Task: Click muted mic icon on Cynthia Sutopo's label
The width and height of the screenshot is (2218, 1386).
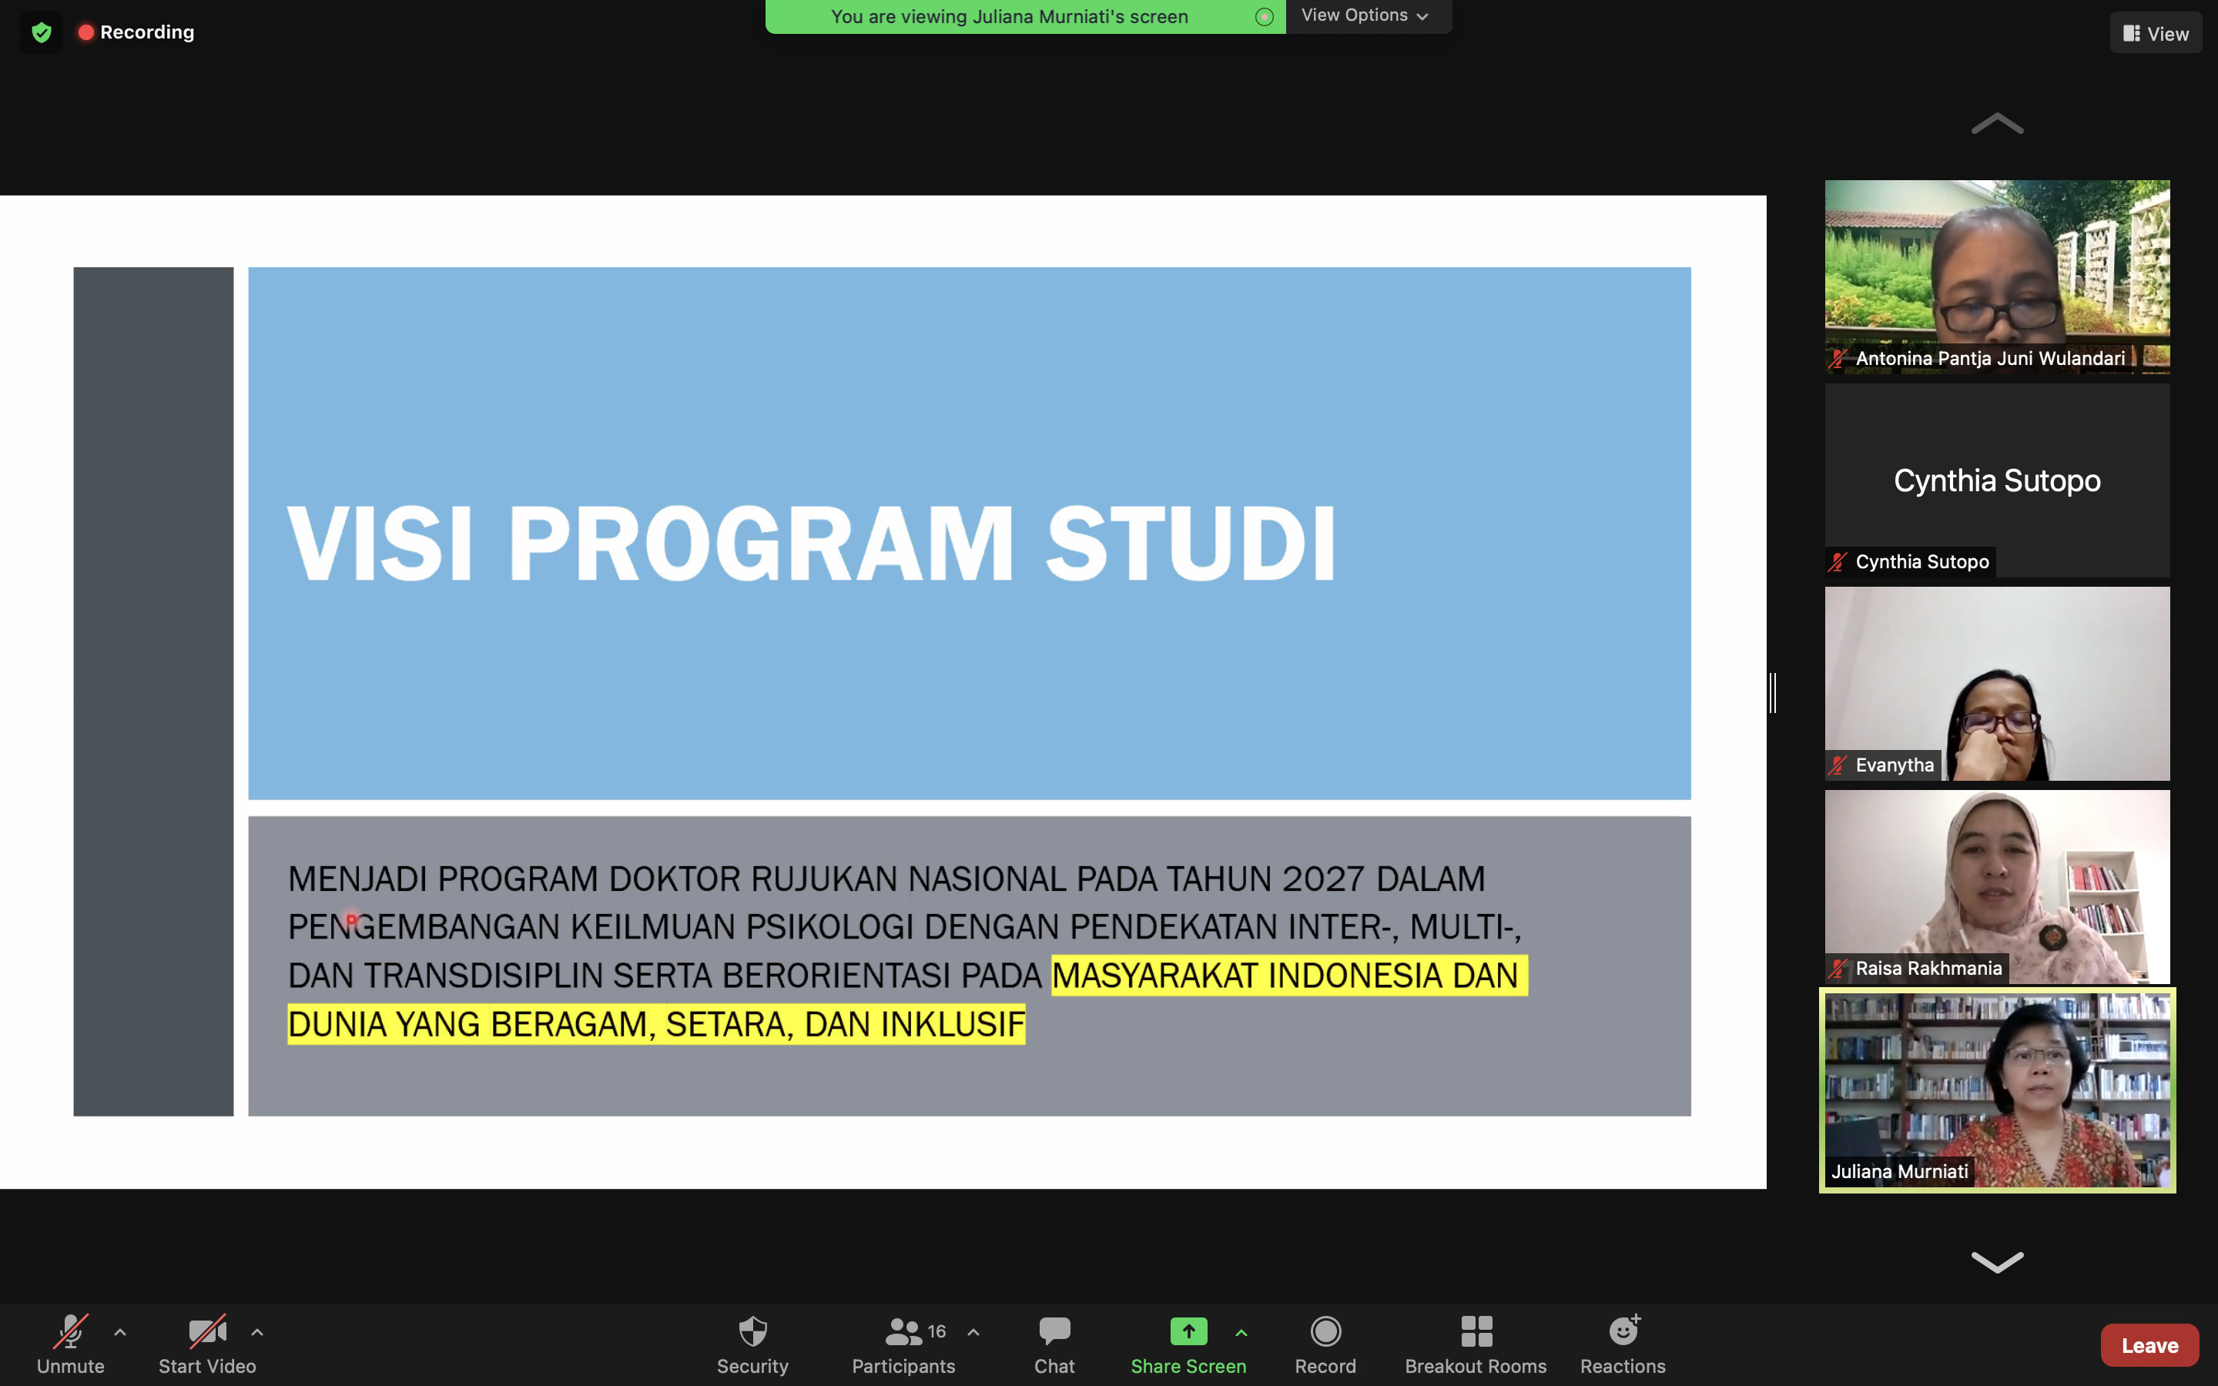Action: click(x=1838, y=562)
